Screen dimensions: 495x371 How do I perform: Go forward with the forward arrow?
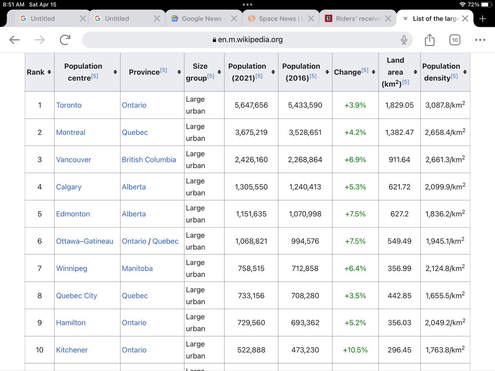tap(40, 40)
